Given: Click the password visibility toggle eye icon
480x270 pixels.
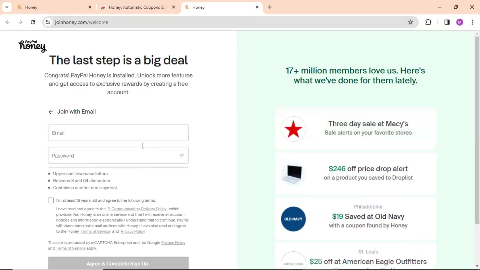Looking at the screenshot, I should tap(181, 155).
